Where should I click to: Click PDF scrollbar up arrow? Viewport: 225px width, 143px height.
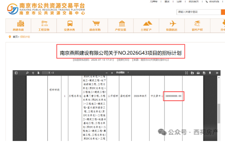click(219, 78)
